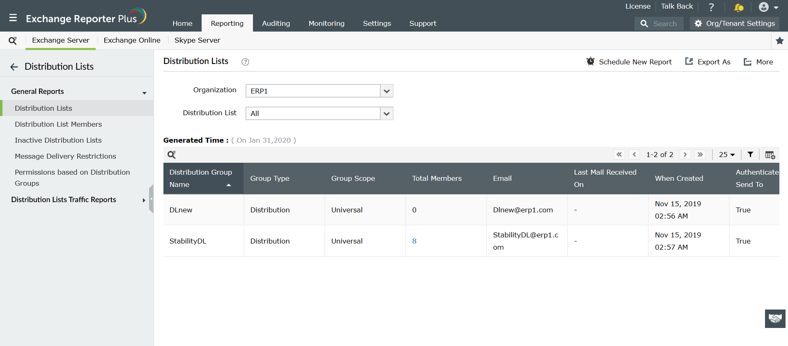Expand the Organization dropdown

click(x=386, y=91)
